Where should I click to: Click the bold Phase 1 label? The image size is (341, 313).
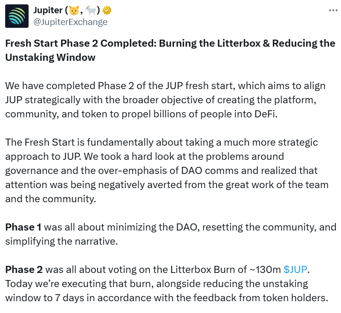click(23, 227)
